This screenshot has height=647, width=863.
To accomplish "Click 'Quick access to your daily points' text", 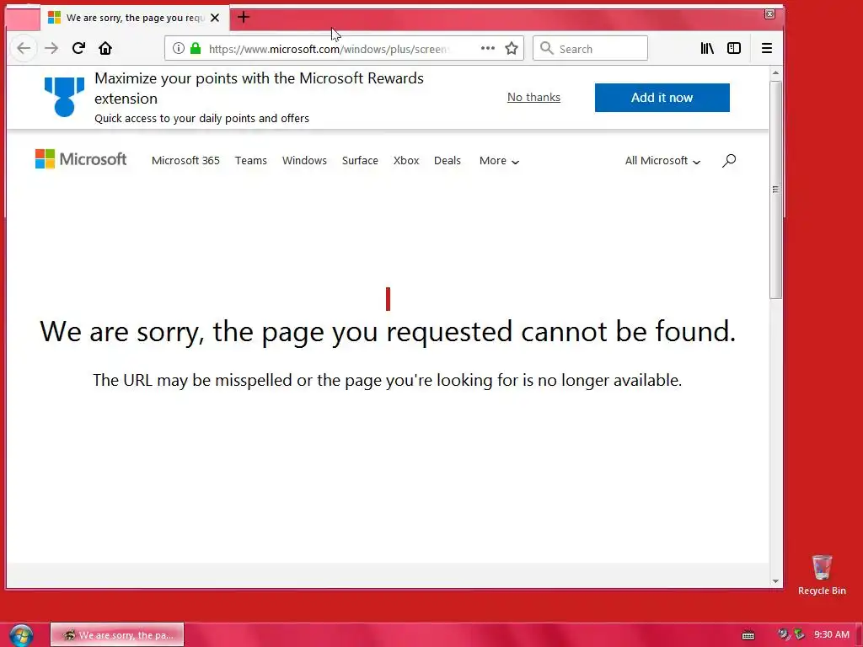I will (201, 118).
